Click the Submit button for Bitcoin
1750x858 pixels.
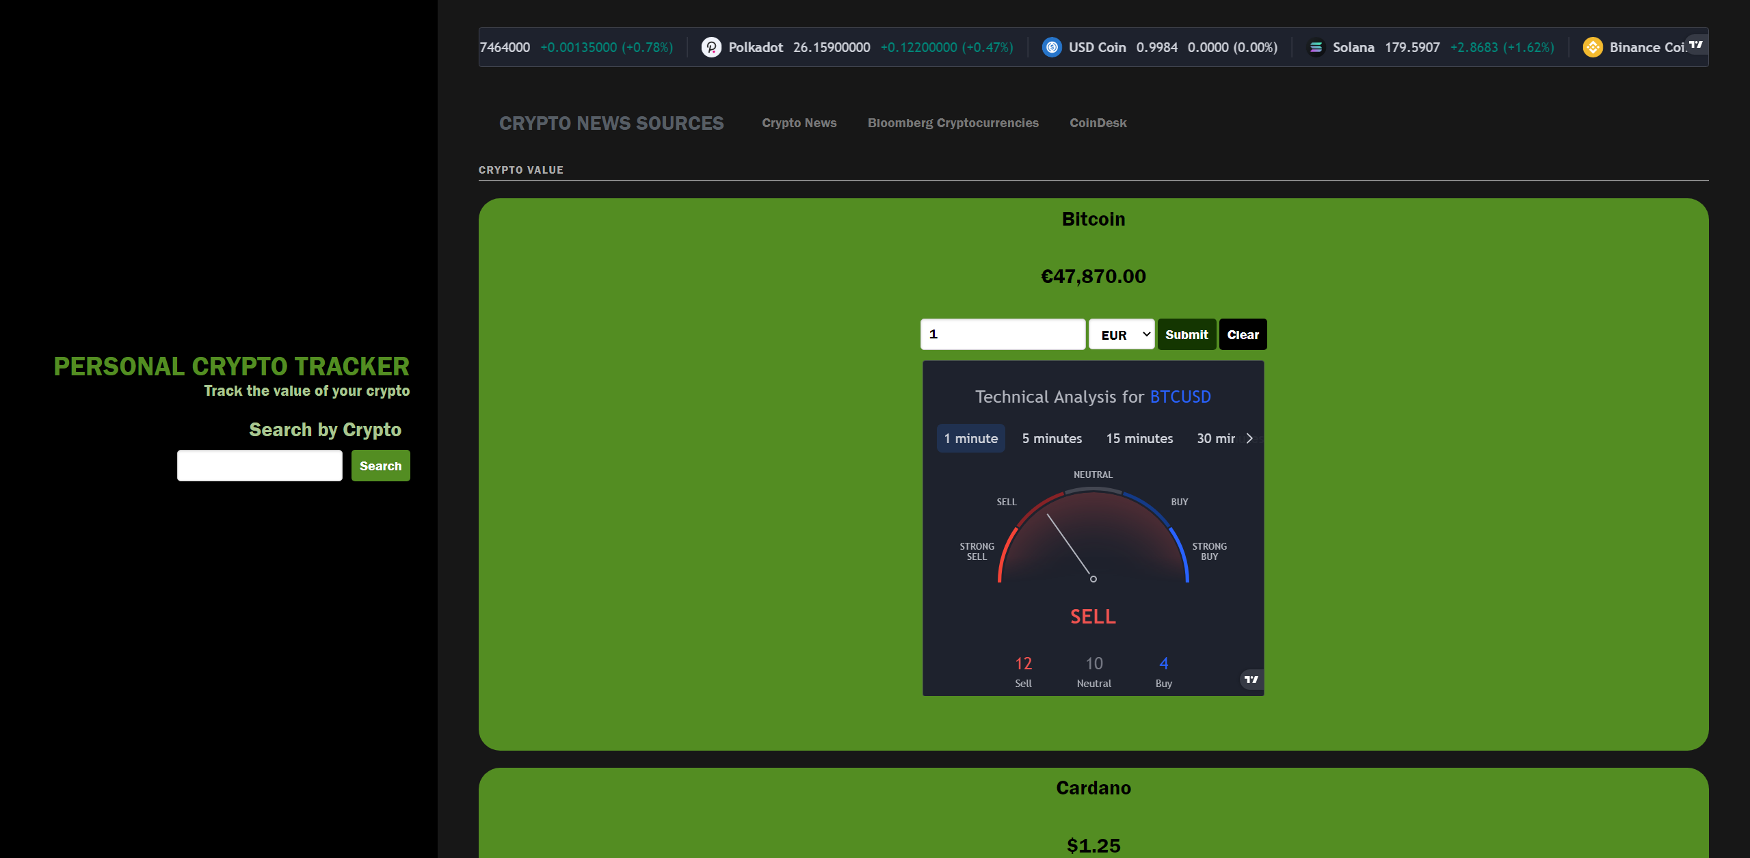[x=1186, y=334]
